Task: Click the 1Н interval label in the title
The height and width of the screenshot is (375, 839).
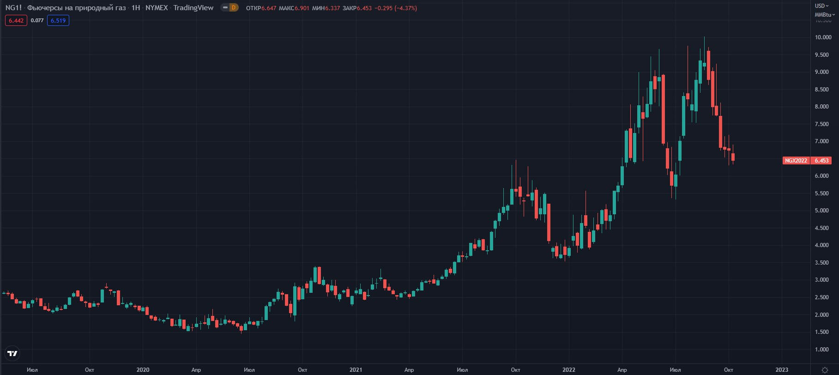Action: [x=136, y=8]
